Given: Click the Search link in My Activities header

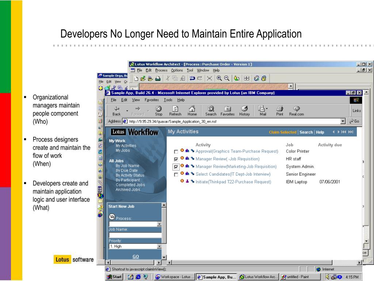Looking at the screenshot, I should [306, 132].
